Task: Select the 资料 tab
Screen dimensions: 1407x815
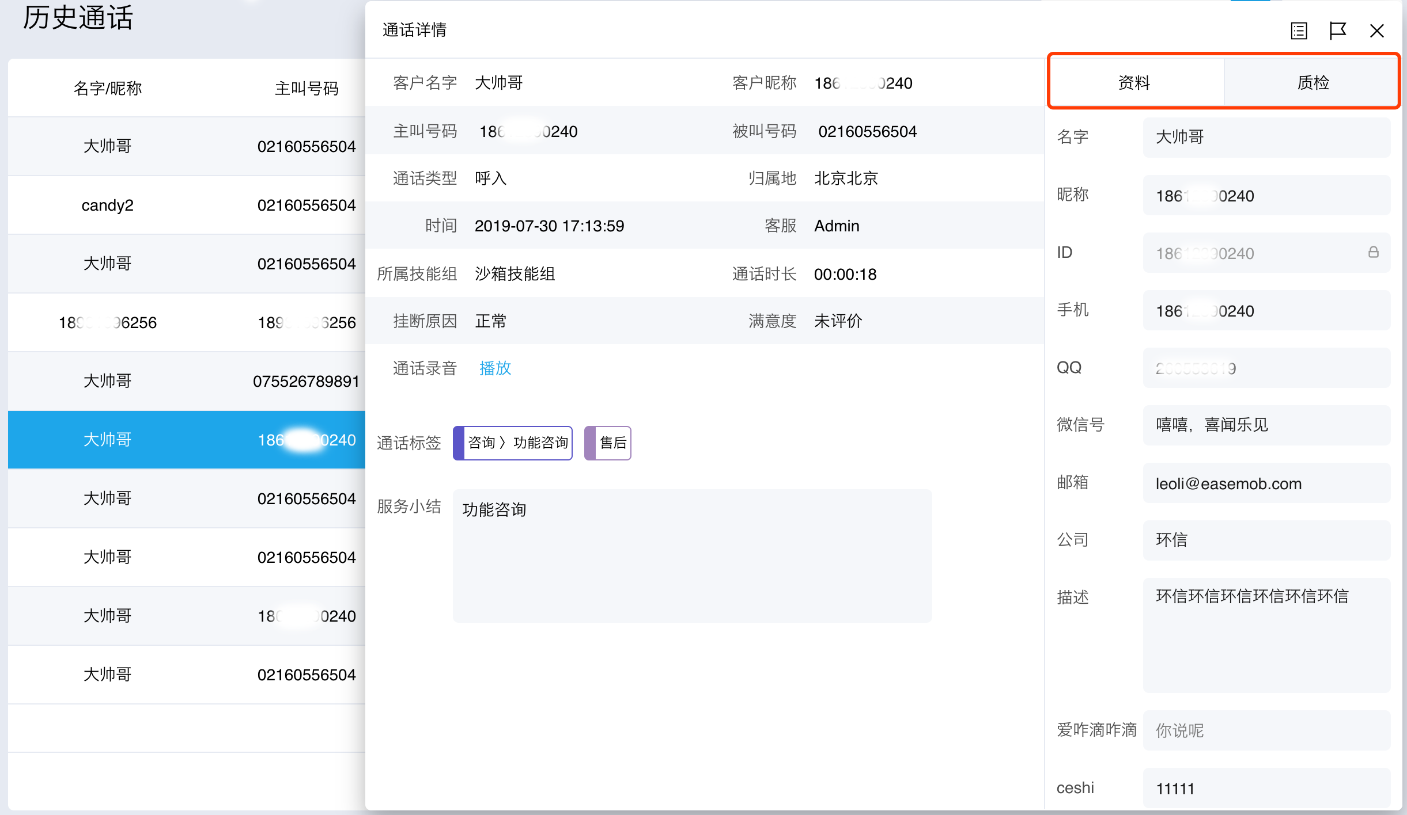Action: pos(1134,82)
